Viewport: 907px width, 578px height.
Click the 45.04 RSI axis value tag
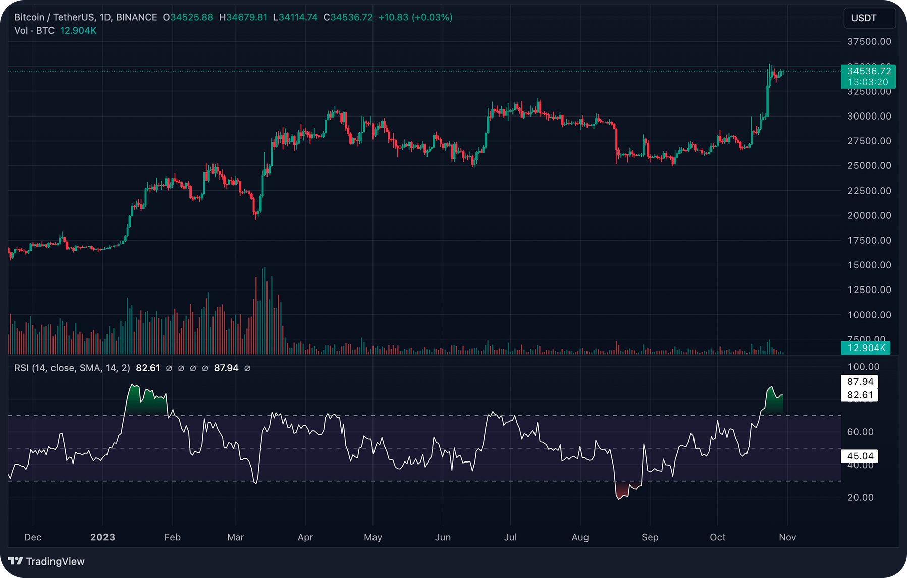[x=860, y=456]
